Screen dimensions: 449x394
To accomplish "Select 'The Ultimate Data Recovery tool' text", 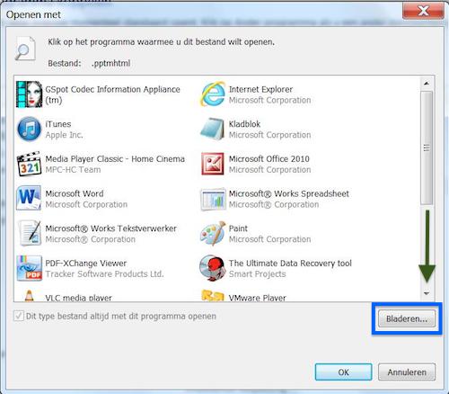I will pyautogui.click(x=290, y=264).
